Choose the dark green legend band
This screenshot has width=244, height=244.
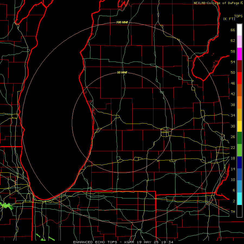(239, 138)
